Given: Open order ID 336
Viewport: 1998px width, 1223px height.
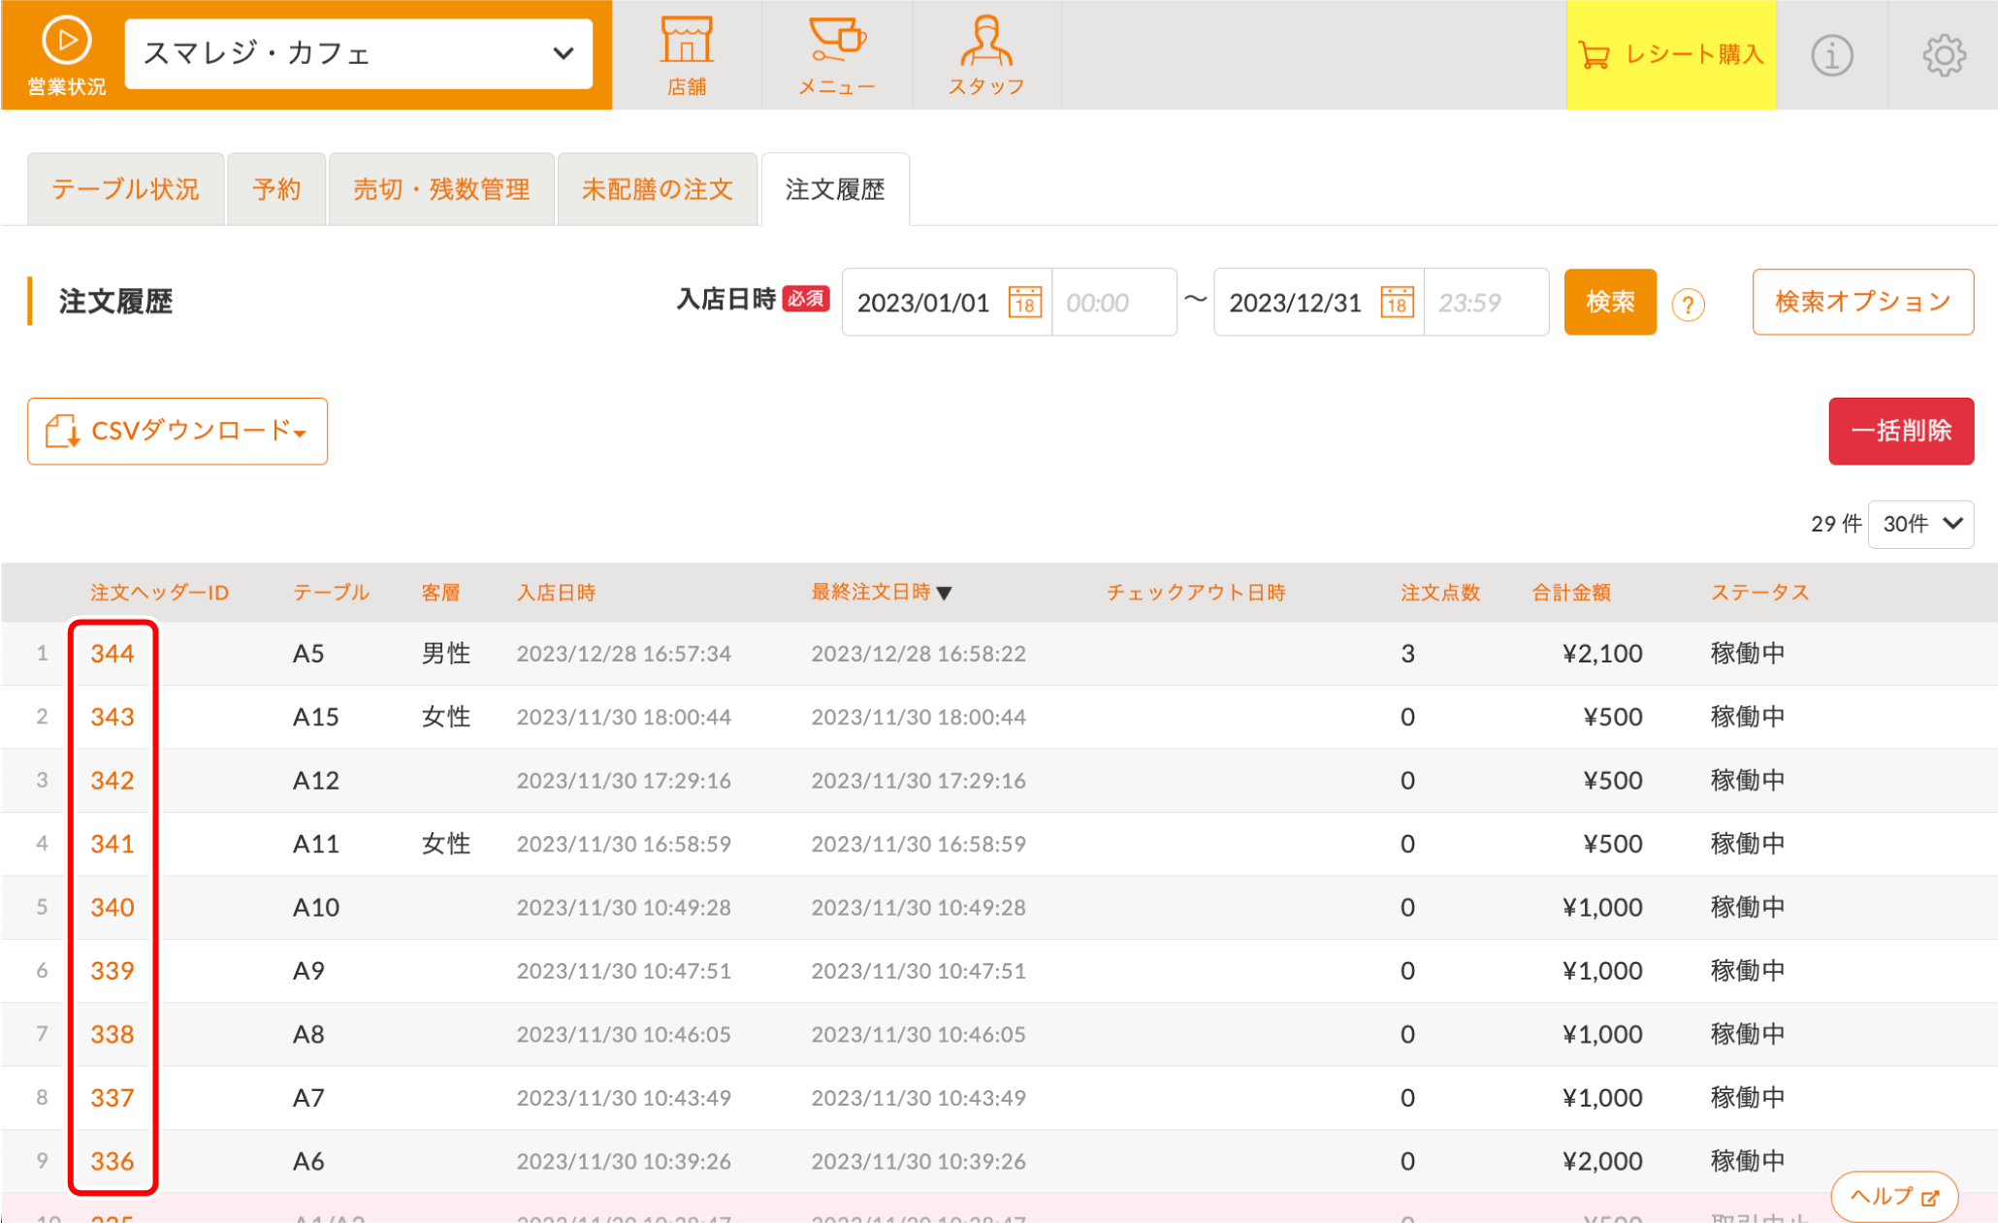Looking at the screenshot, I should [113, 1161].
